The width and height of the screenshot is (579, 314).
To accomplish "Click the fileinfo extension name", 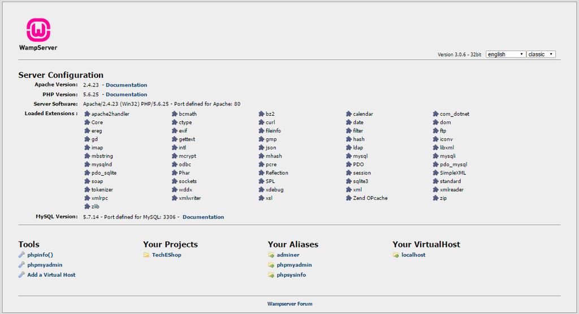I will [x=273, y=130].
